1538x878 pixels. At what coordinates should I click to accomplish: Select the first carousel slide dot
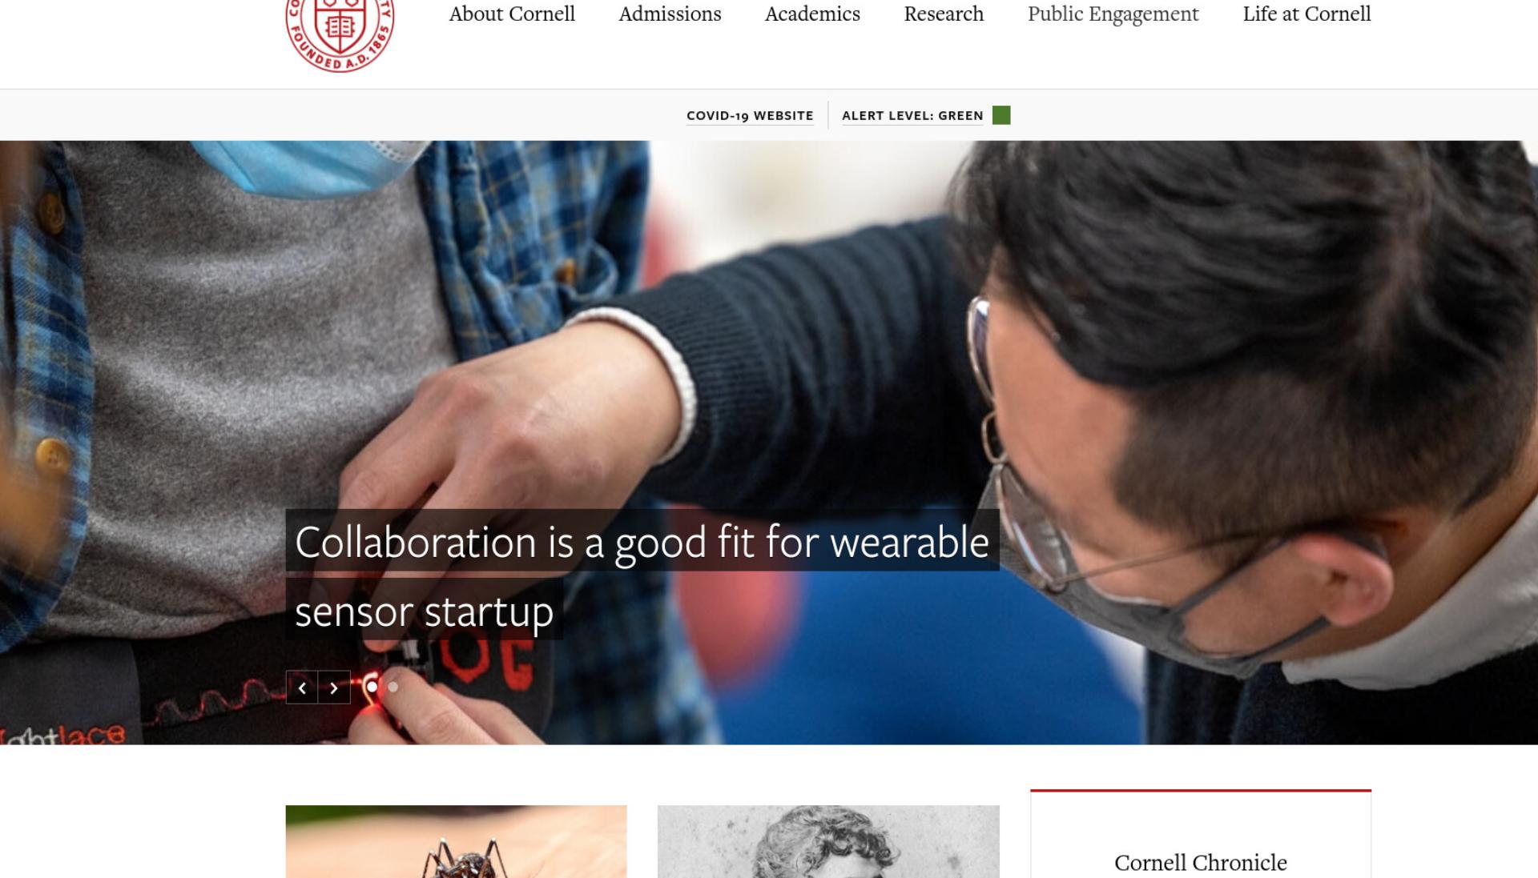coord(372,687)
